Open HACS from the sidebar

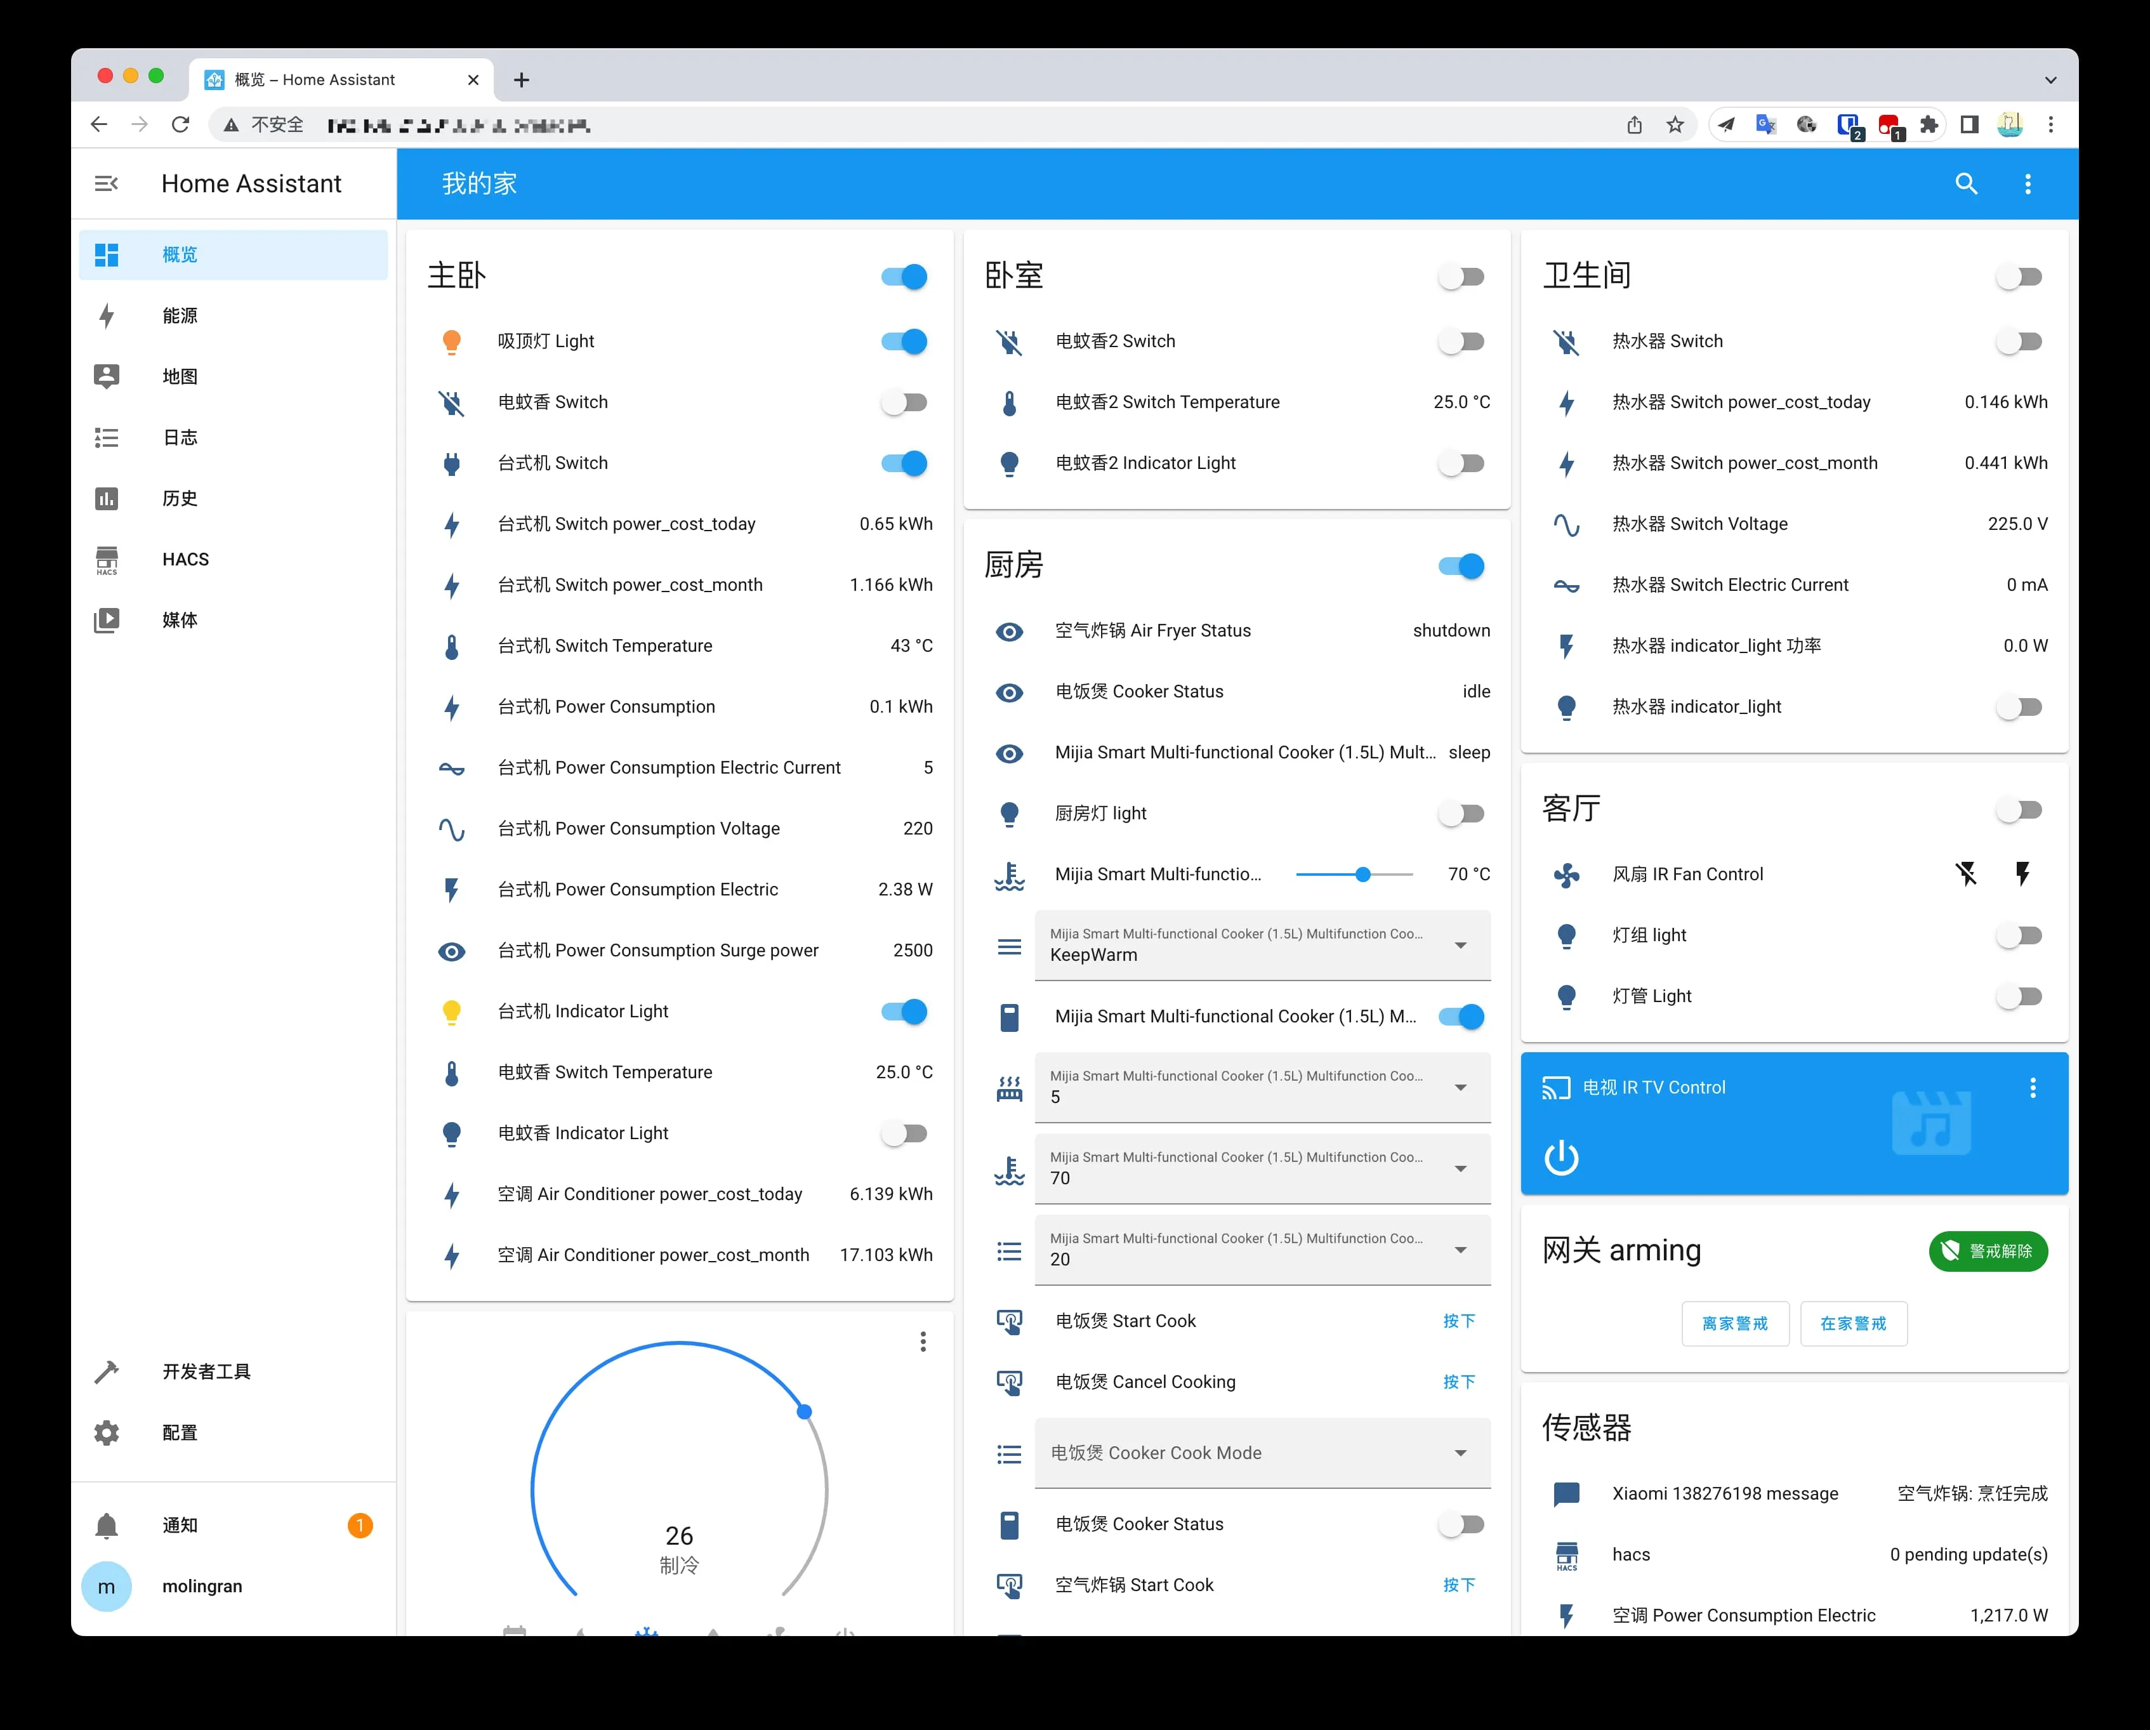[x=185, y=559]
